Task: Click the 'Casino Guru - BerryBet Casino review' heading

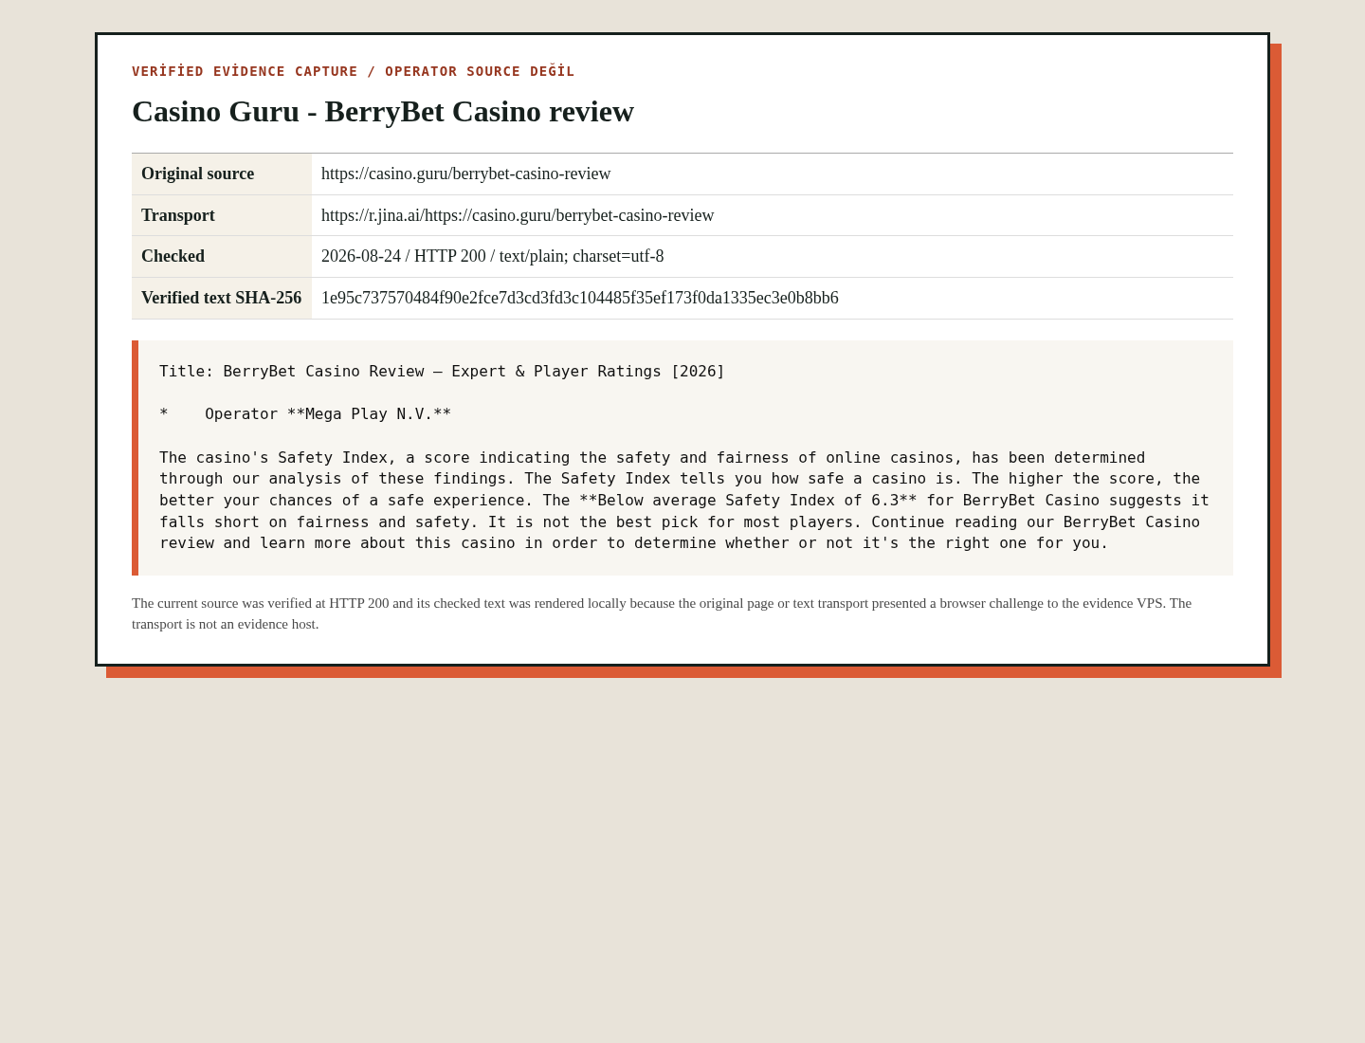Action: pos(383,111)
